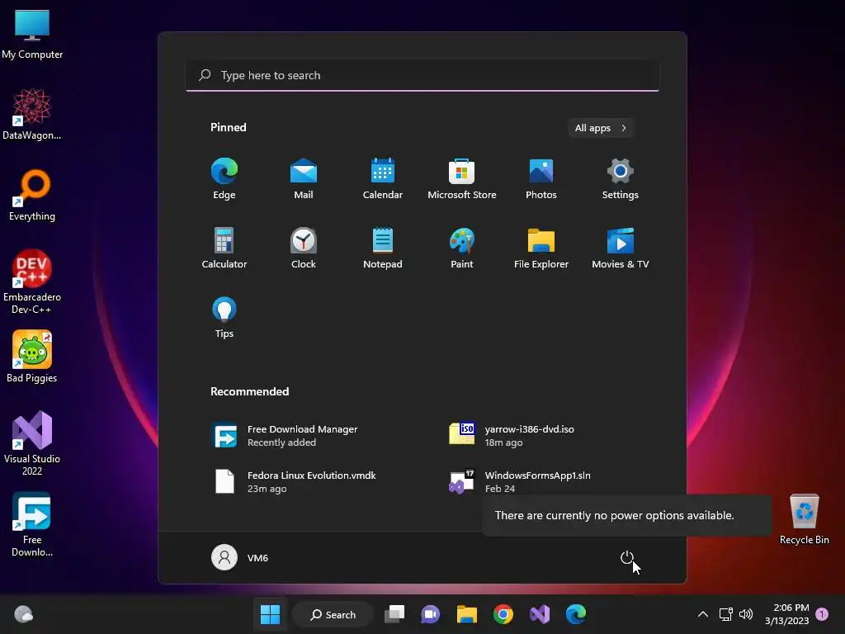Open the notification badge in the tray

pyautogui.click(x=822, y=614)
